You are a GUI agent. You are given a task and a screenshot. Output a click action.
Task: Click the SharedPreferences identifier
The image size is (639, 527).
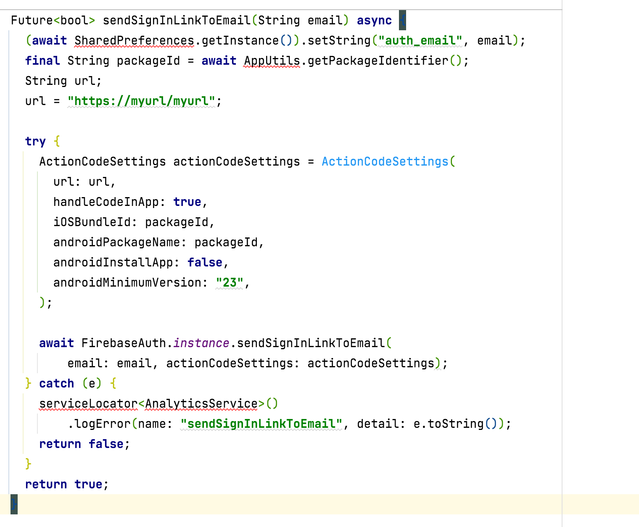tap(134, 40)
